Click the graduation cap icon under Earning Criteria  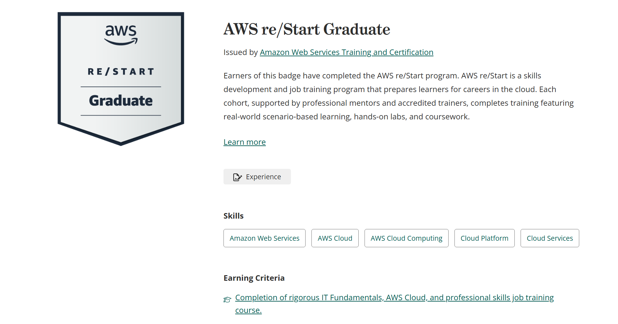click(x=227, y=299)
